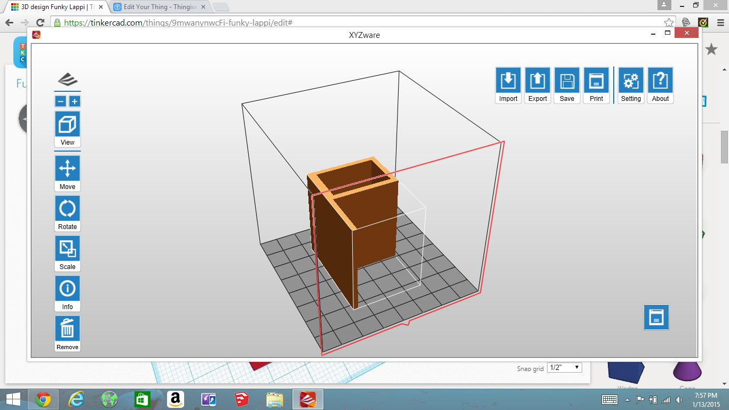Open the Setting gear panel
This screenshot has width=729, height=410.
click(x=631, y=85)
